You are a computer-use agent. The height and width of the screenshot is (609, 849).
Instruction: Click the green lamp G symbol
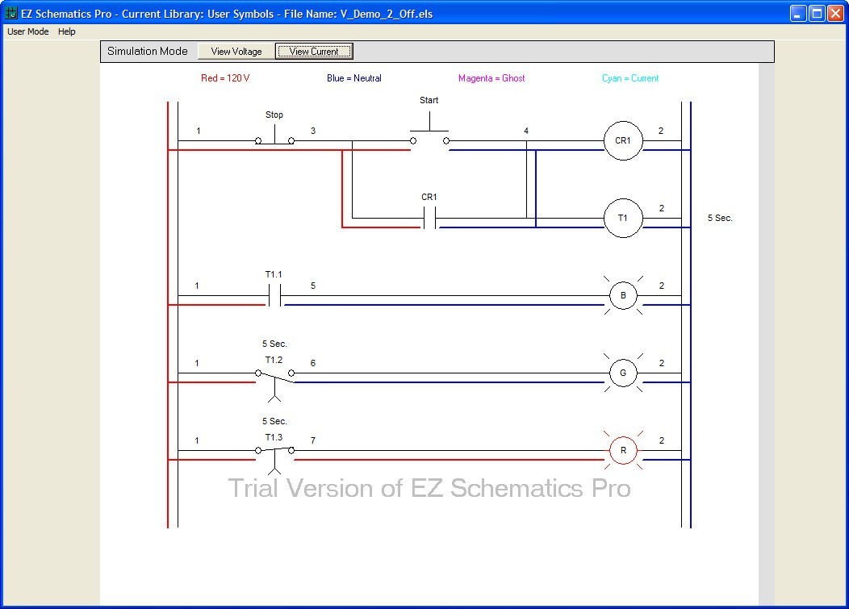622,373
